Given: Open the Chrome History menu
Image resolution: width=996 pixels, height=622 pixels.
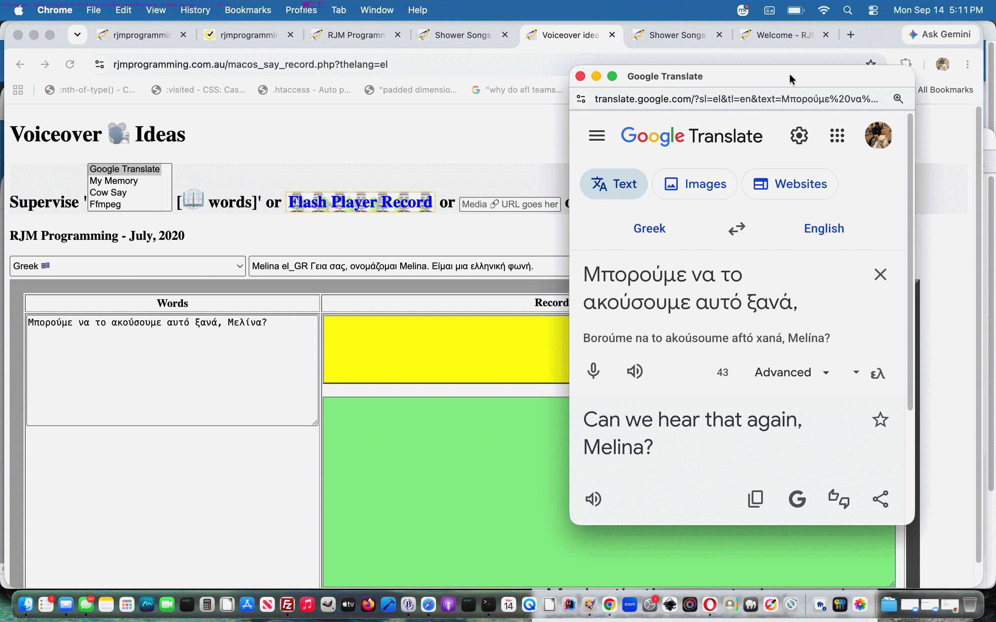Looking at the screenshot, I should point(195,10).
